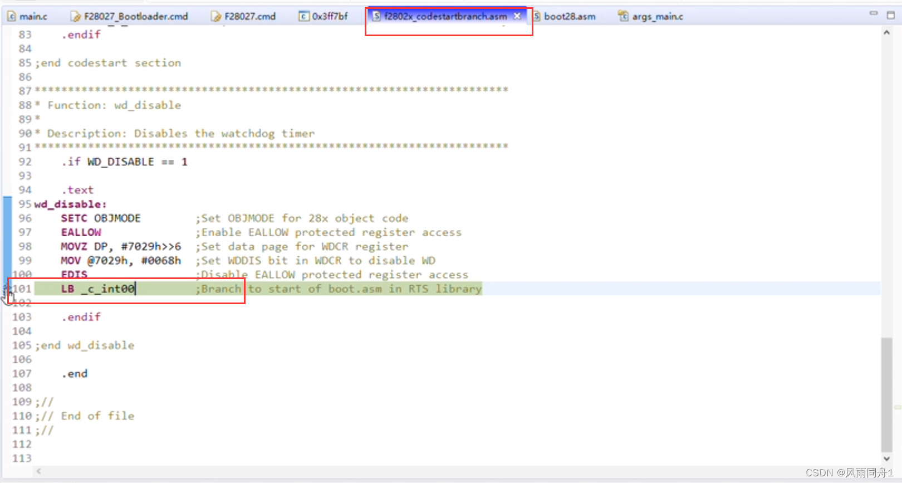Viewport: 902px width, 483px height.
Task: Close the f2802x_codestartbranch.asm tab
Action: (517, 16)
